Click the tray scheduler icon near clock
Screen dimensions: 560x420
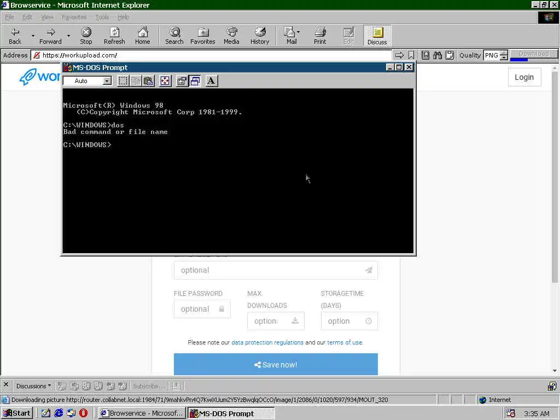511,413
